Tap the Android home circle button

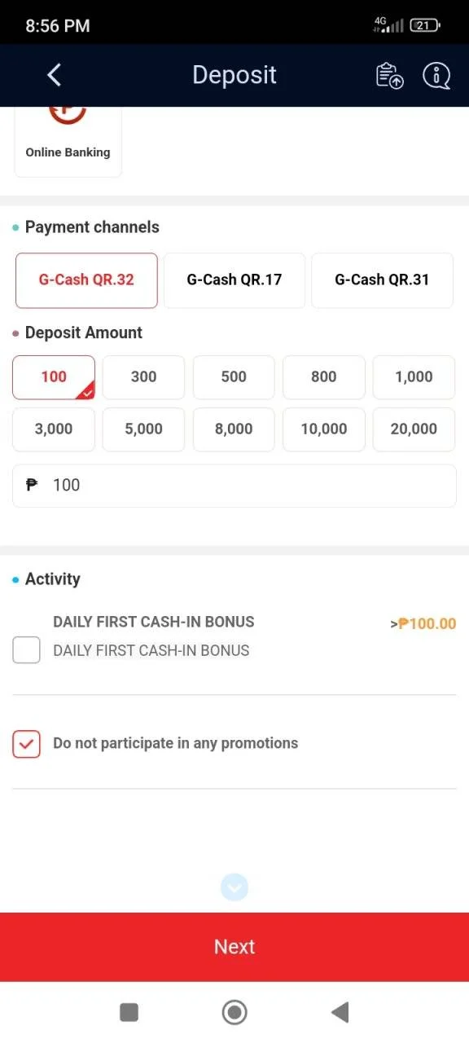pyautogui.click(x=234, y=1012)
